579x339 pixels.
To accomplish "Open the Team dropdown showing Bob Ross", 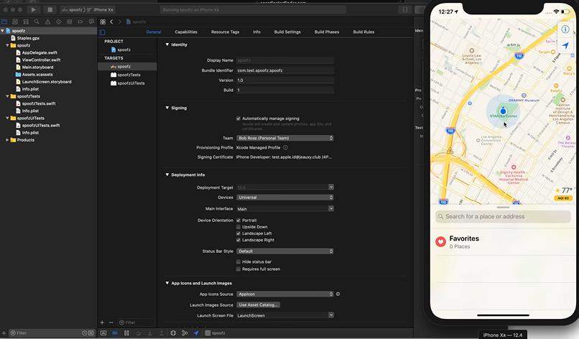I will (285, 138).
